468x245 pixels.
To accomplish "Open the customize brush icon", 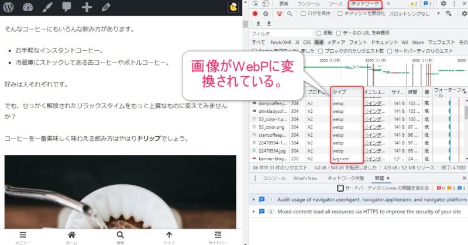I will [47, 7].
